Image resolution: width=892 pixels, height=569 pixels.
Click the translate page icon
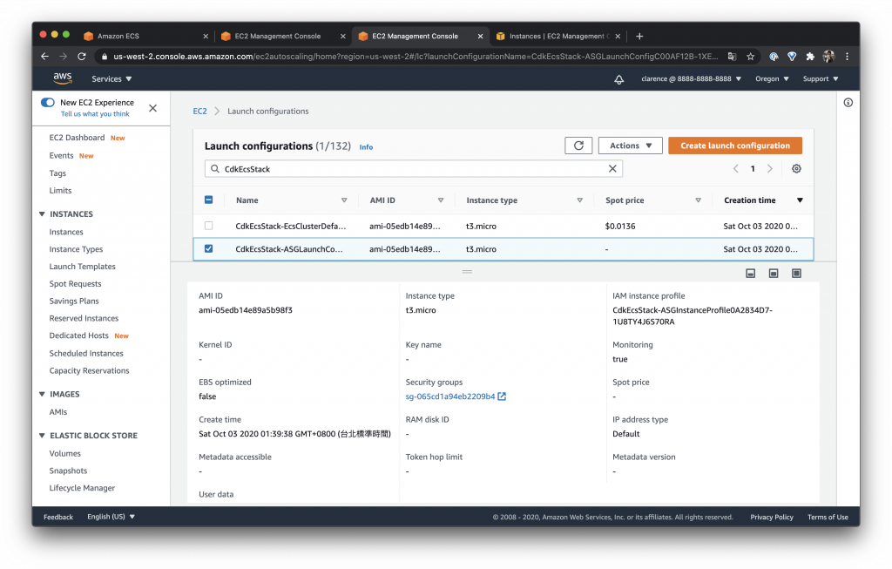pos(732,57)
